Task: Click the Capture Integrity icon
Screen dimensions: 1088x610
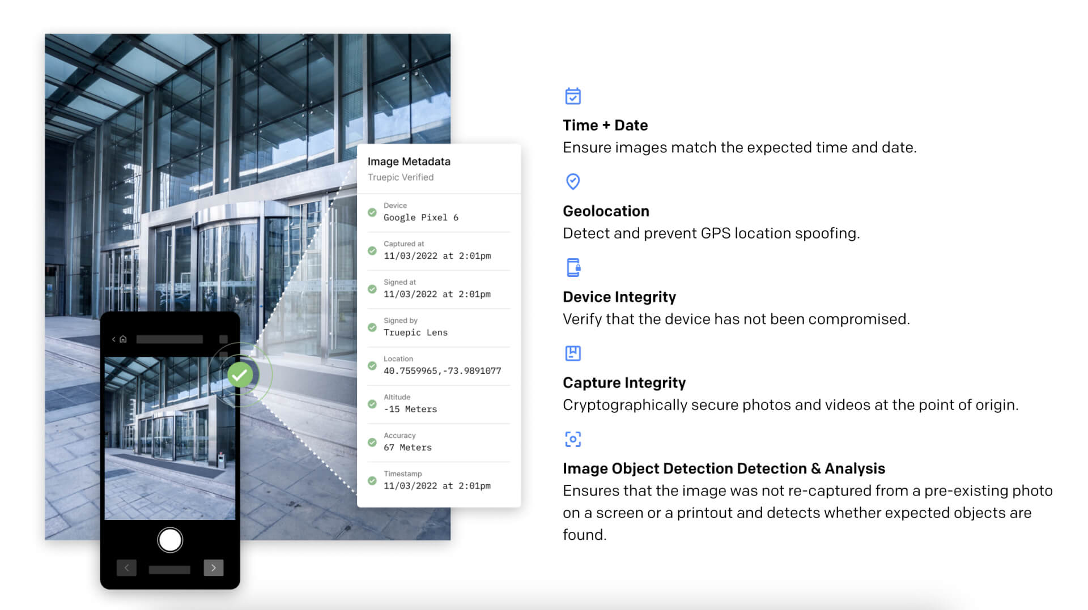Action: point(573,353)
